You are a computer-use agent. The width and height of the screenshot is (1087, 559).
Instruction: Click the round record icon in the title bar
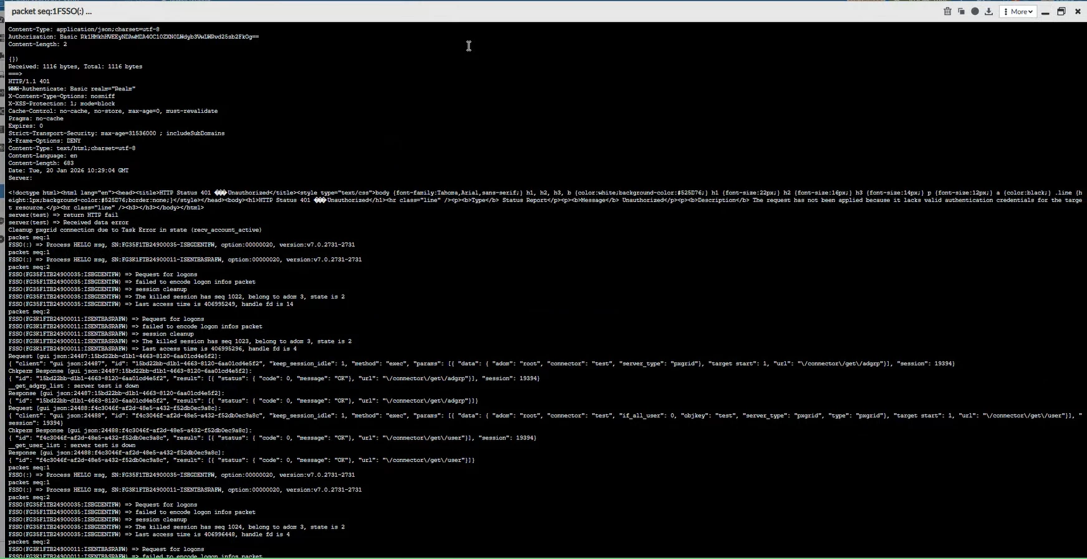[975, 11]
